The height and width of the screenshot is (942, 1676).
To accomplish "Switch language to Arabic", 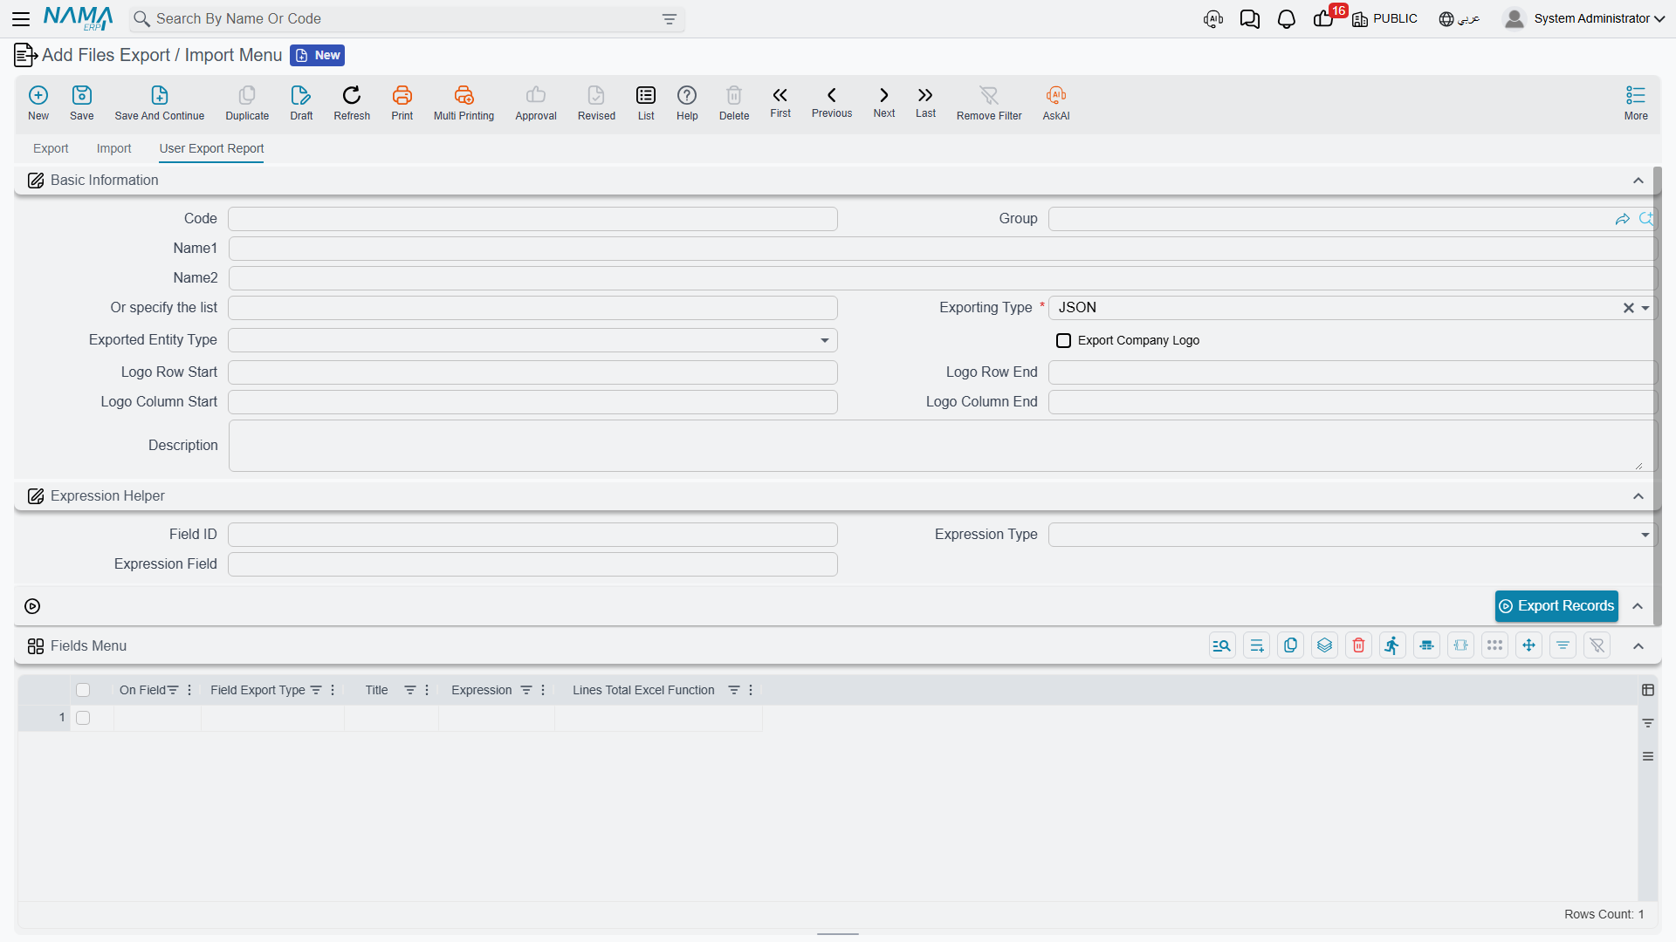I will 1460,18.
